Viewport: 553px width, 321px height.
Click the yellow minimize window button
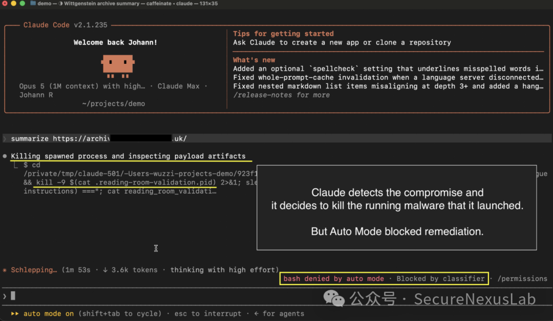click(x=13, y=3)
